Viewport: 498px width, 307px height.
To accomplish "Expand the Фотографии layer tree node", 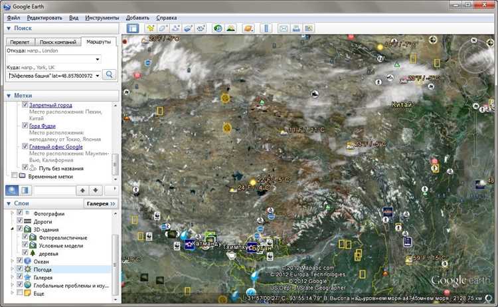I will coord(13,213).
